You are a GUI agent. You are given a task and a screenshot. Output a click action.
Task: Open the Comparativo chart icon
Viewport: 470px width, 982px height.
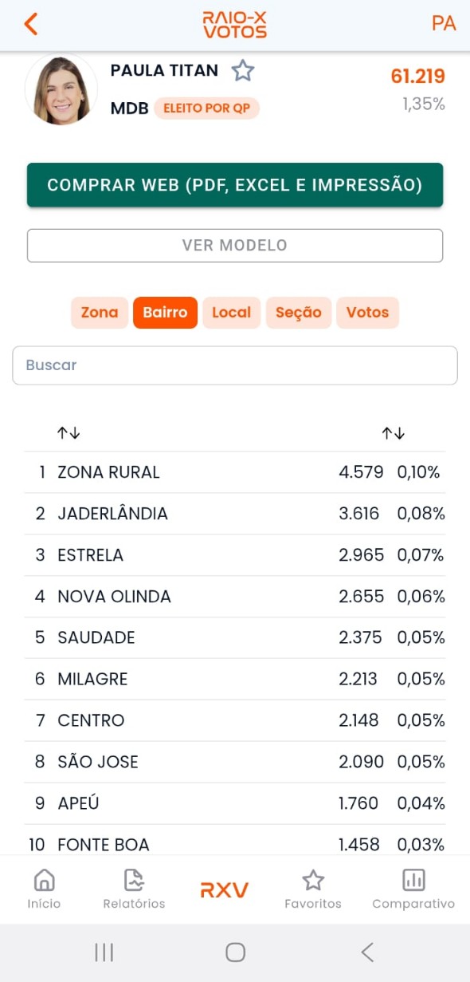pyautogui.click(x=413, y=880)
